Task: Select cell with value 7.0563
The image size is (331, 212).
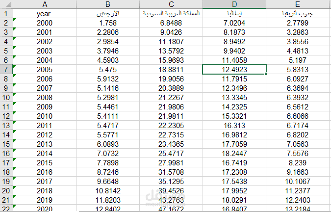Action: (x=298, y=144)
